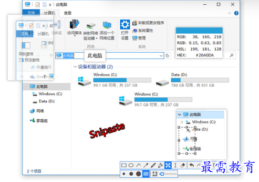Toggle the hatched blur fill mode
The image size is (259, 182).
(146, 174)
